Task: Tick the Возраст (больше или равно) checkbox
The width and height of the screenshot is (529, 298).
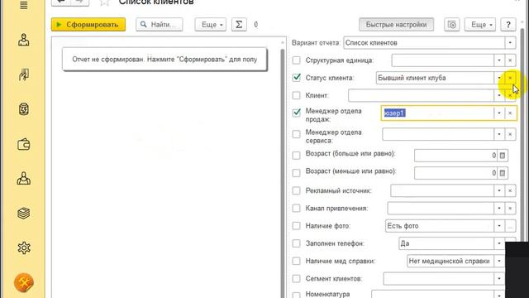Action: point(296,156)
